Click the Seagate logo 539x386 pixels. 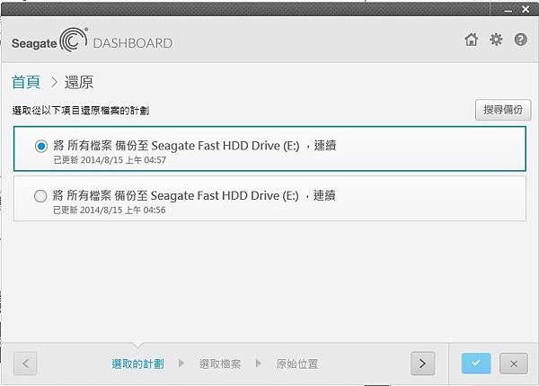(49, 41)
